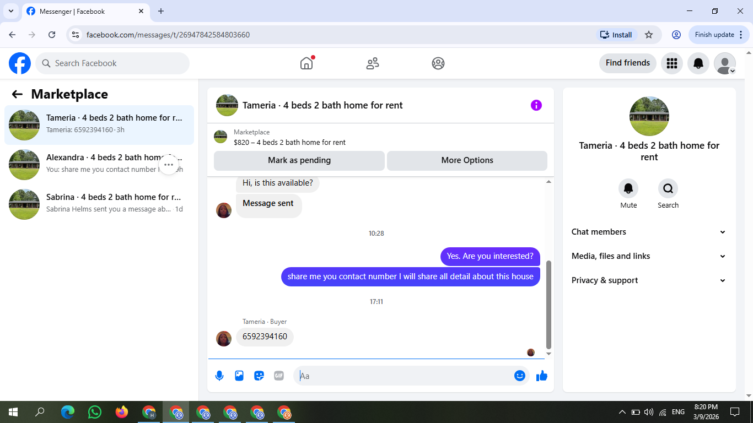Image resolution: width=753 pixels, height=423 pixels.
Task: Attach a photo file icon
Action: [x=239, y=376]
